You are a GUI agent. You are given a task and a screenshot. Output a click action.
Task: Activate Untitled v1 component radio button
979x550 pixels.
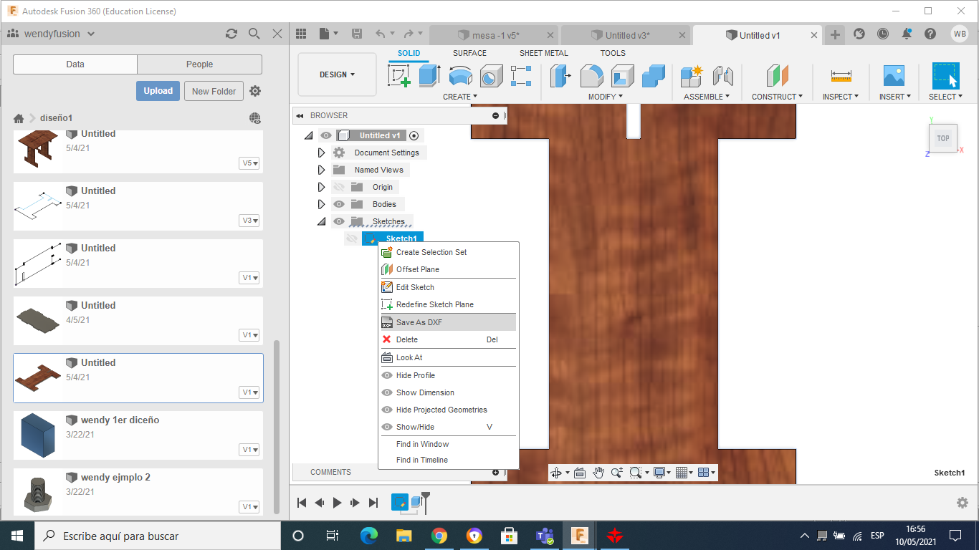tap(414, 135)
